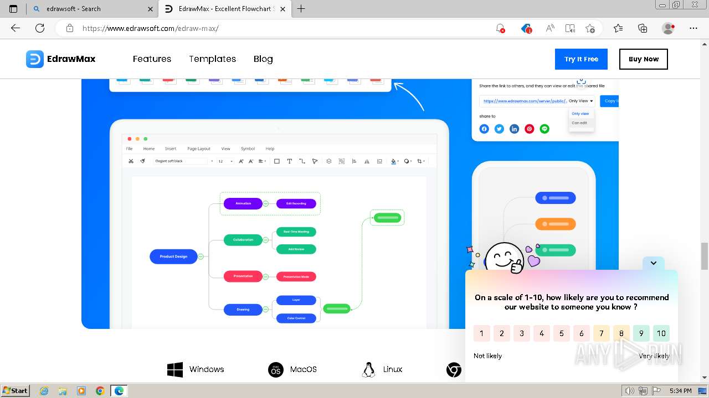The width and height of the screenshot is (709, 398).
Task: Open the Windows Start menu
Action: tap(16, 391)
